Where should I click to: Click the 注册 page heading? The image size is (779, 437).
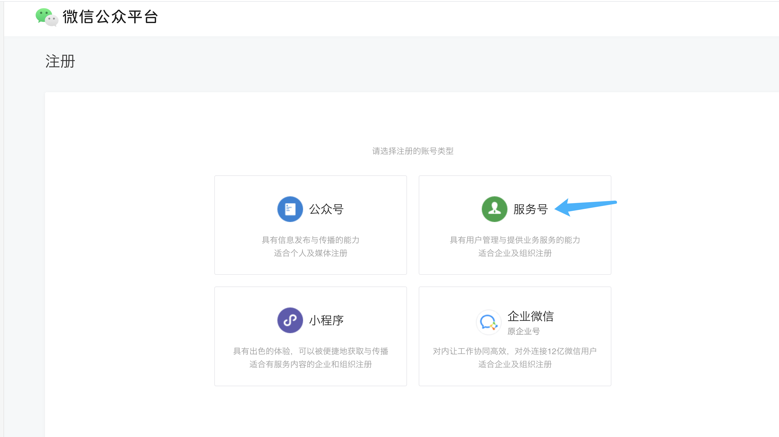(x=60, y=61)
